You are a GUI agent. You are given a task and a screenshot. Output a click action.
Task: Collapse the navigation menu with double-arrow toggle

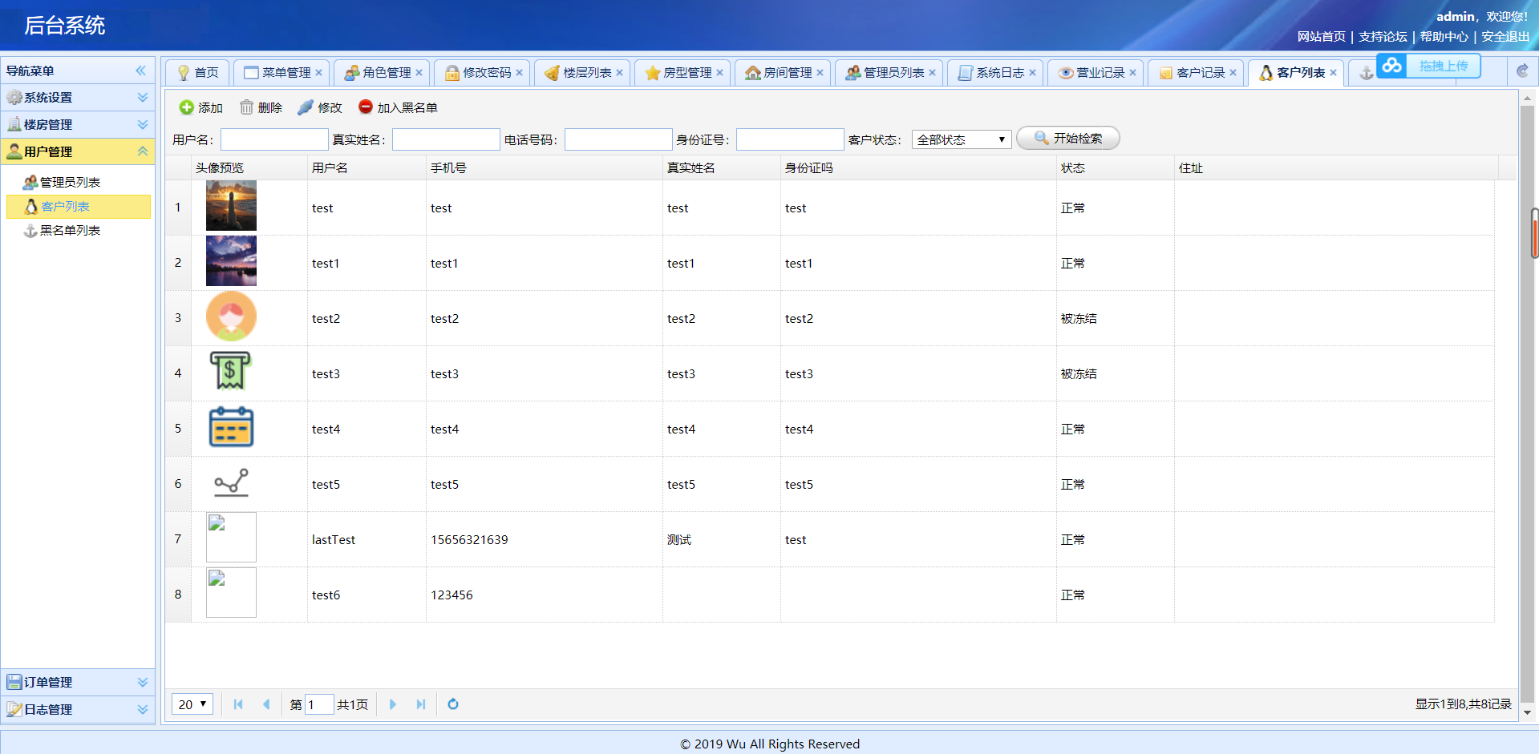141,70
